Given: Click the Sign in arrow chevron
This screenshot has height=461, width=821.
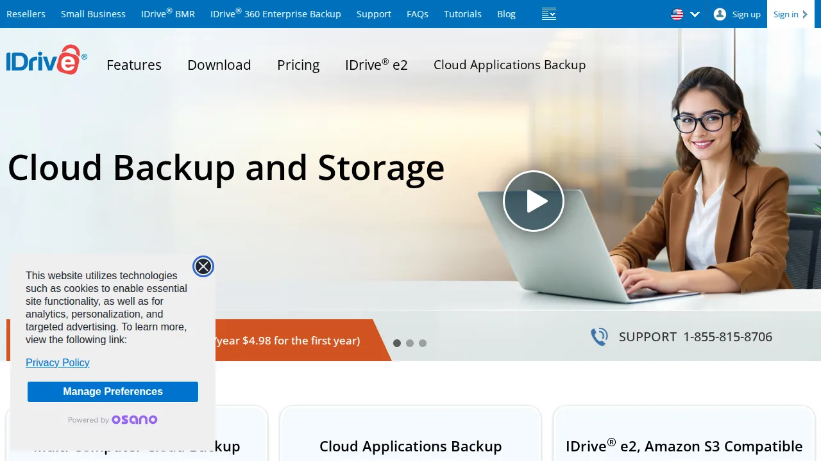Looking at the screenshot, I should [805, 14].
